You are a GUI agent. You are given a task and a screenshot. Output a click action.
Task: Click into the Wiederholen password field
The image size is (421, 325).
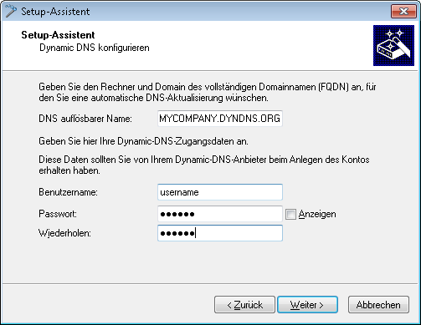coord(220,233)
